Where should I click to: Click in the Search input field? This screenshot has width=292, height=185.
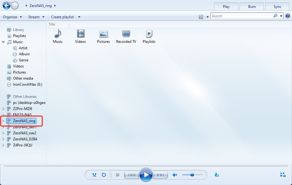(242, 16)
